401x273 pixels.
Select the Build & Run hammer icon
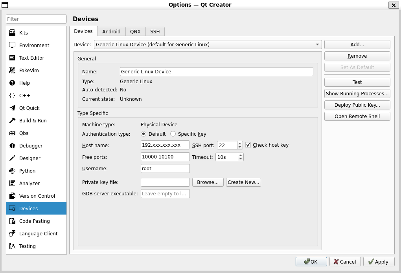click(12, 120)
